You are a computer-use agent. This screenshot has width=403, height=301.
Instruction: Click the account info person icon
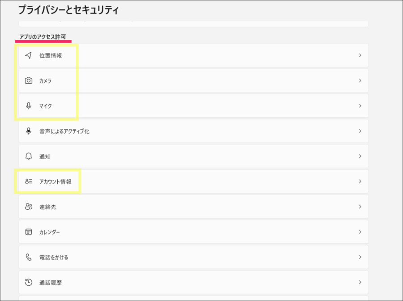(x=29, y=182)
